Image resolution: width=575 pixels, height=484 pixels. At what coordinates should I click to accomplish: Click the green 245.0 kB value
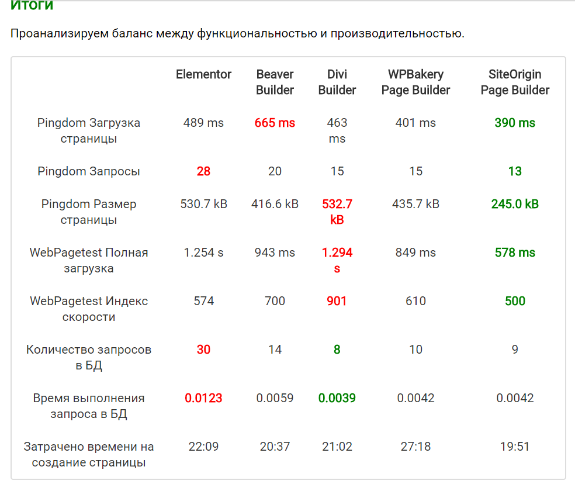[x=515, y=203]
